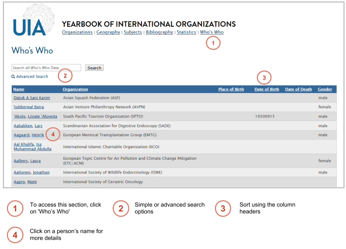Screen dimensions: 346x249
Task: Click Scandinavian Association for Digestive Endoscopy cell
Action: 117,126
